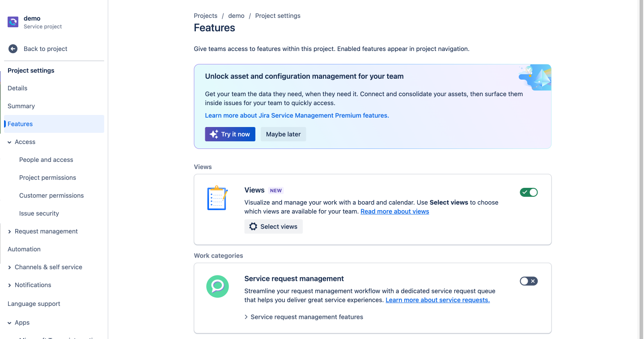
Task: Click the gear icon in Select views
Action: (253, 227)
